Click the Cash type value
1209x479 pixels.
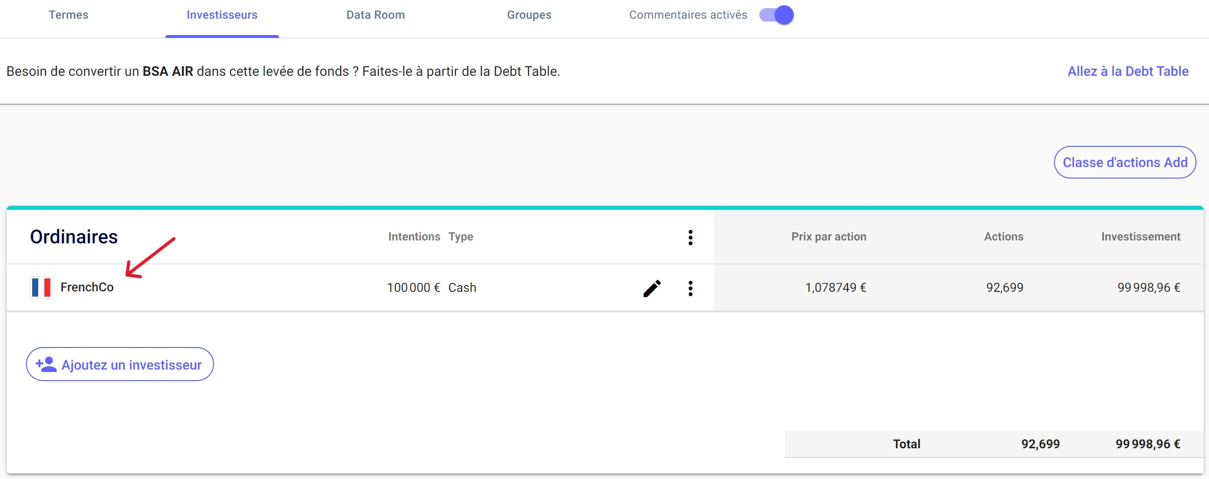(x=462, y=287)
